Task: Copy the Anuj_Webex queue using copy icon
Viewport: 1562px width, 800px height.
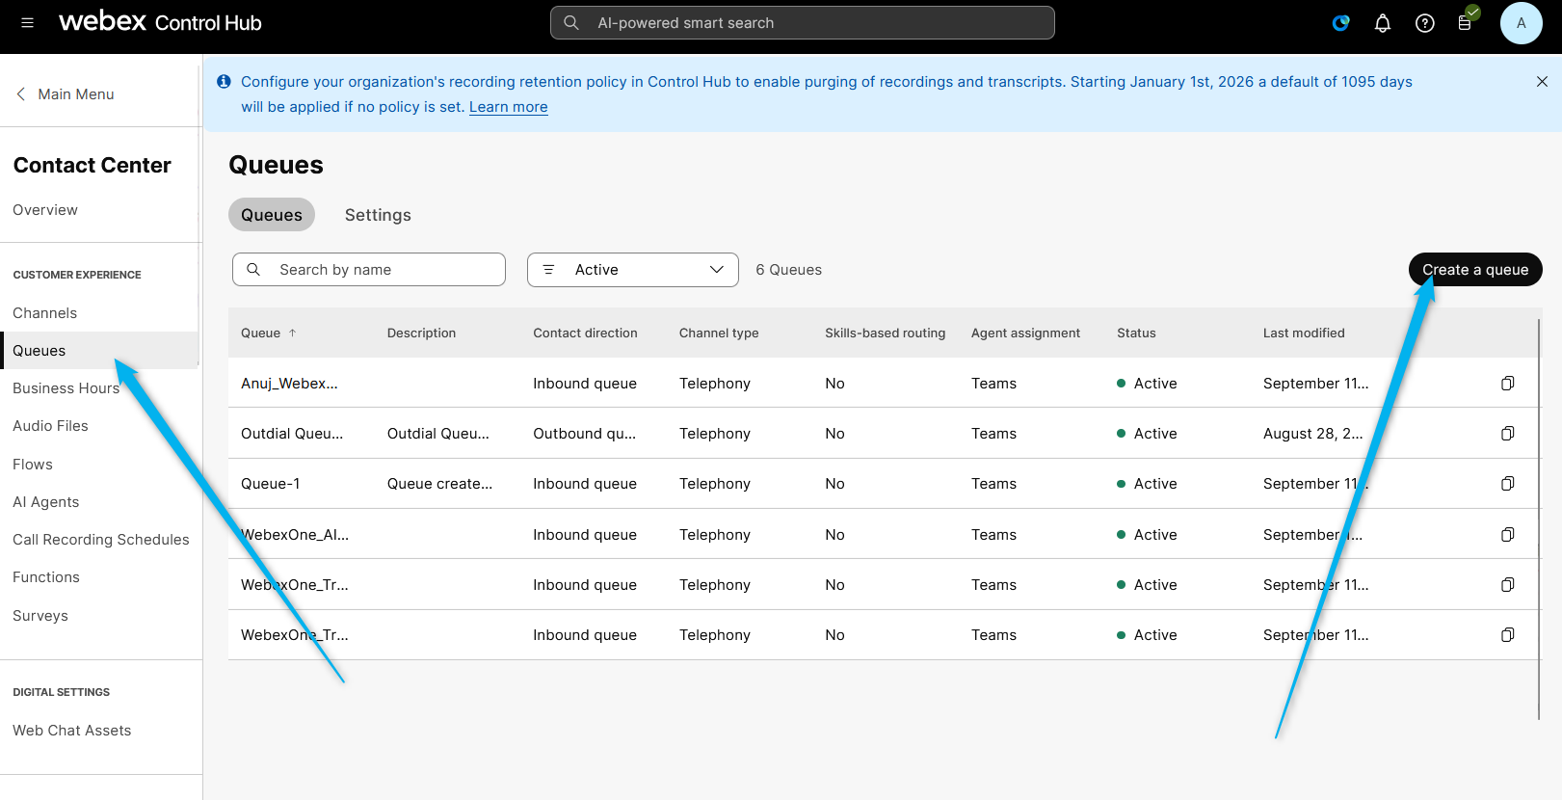Action: click(1507, 384)
